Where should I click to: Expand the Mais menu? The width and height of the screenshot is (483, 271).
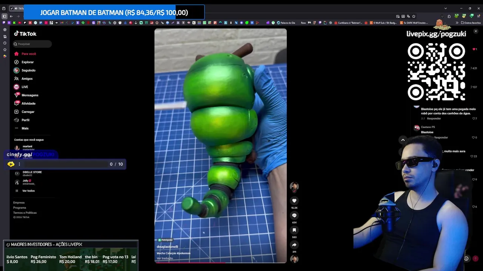[x=22, y=128]
